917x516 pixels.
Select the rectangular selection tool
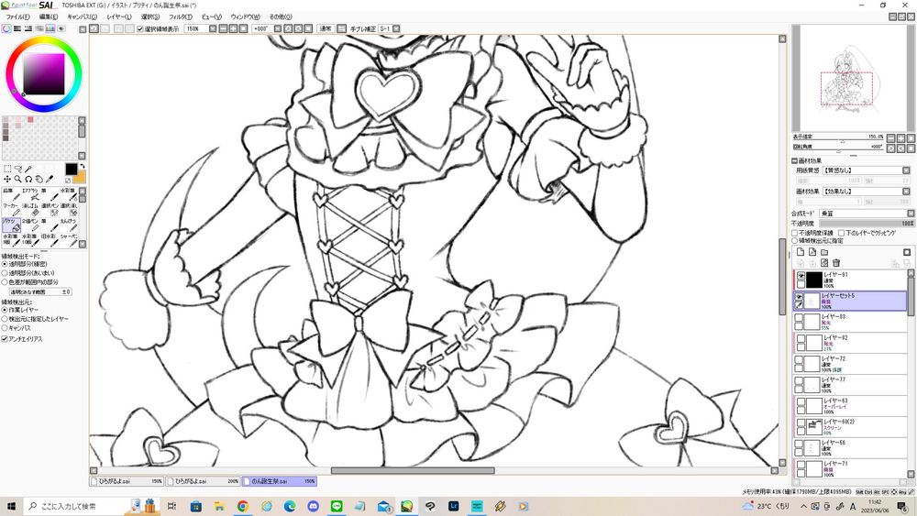click(x=7, y=169)
